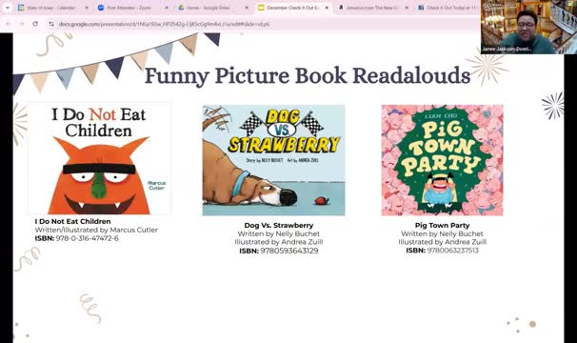
Task: Close the December Check It Out tab
Action: [x=327, y=8]
